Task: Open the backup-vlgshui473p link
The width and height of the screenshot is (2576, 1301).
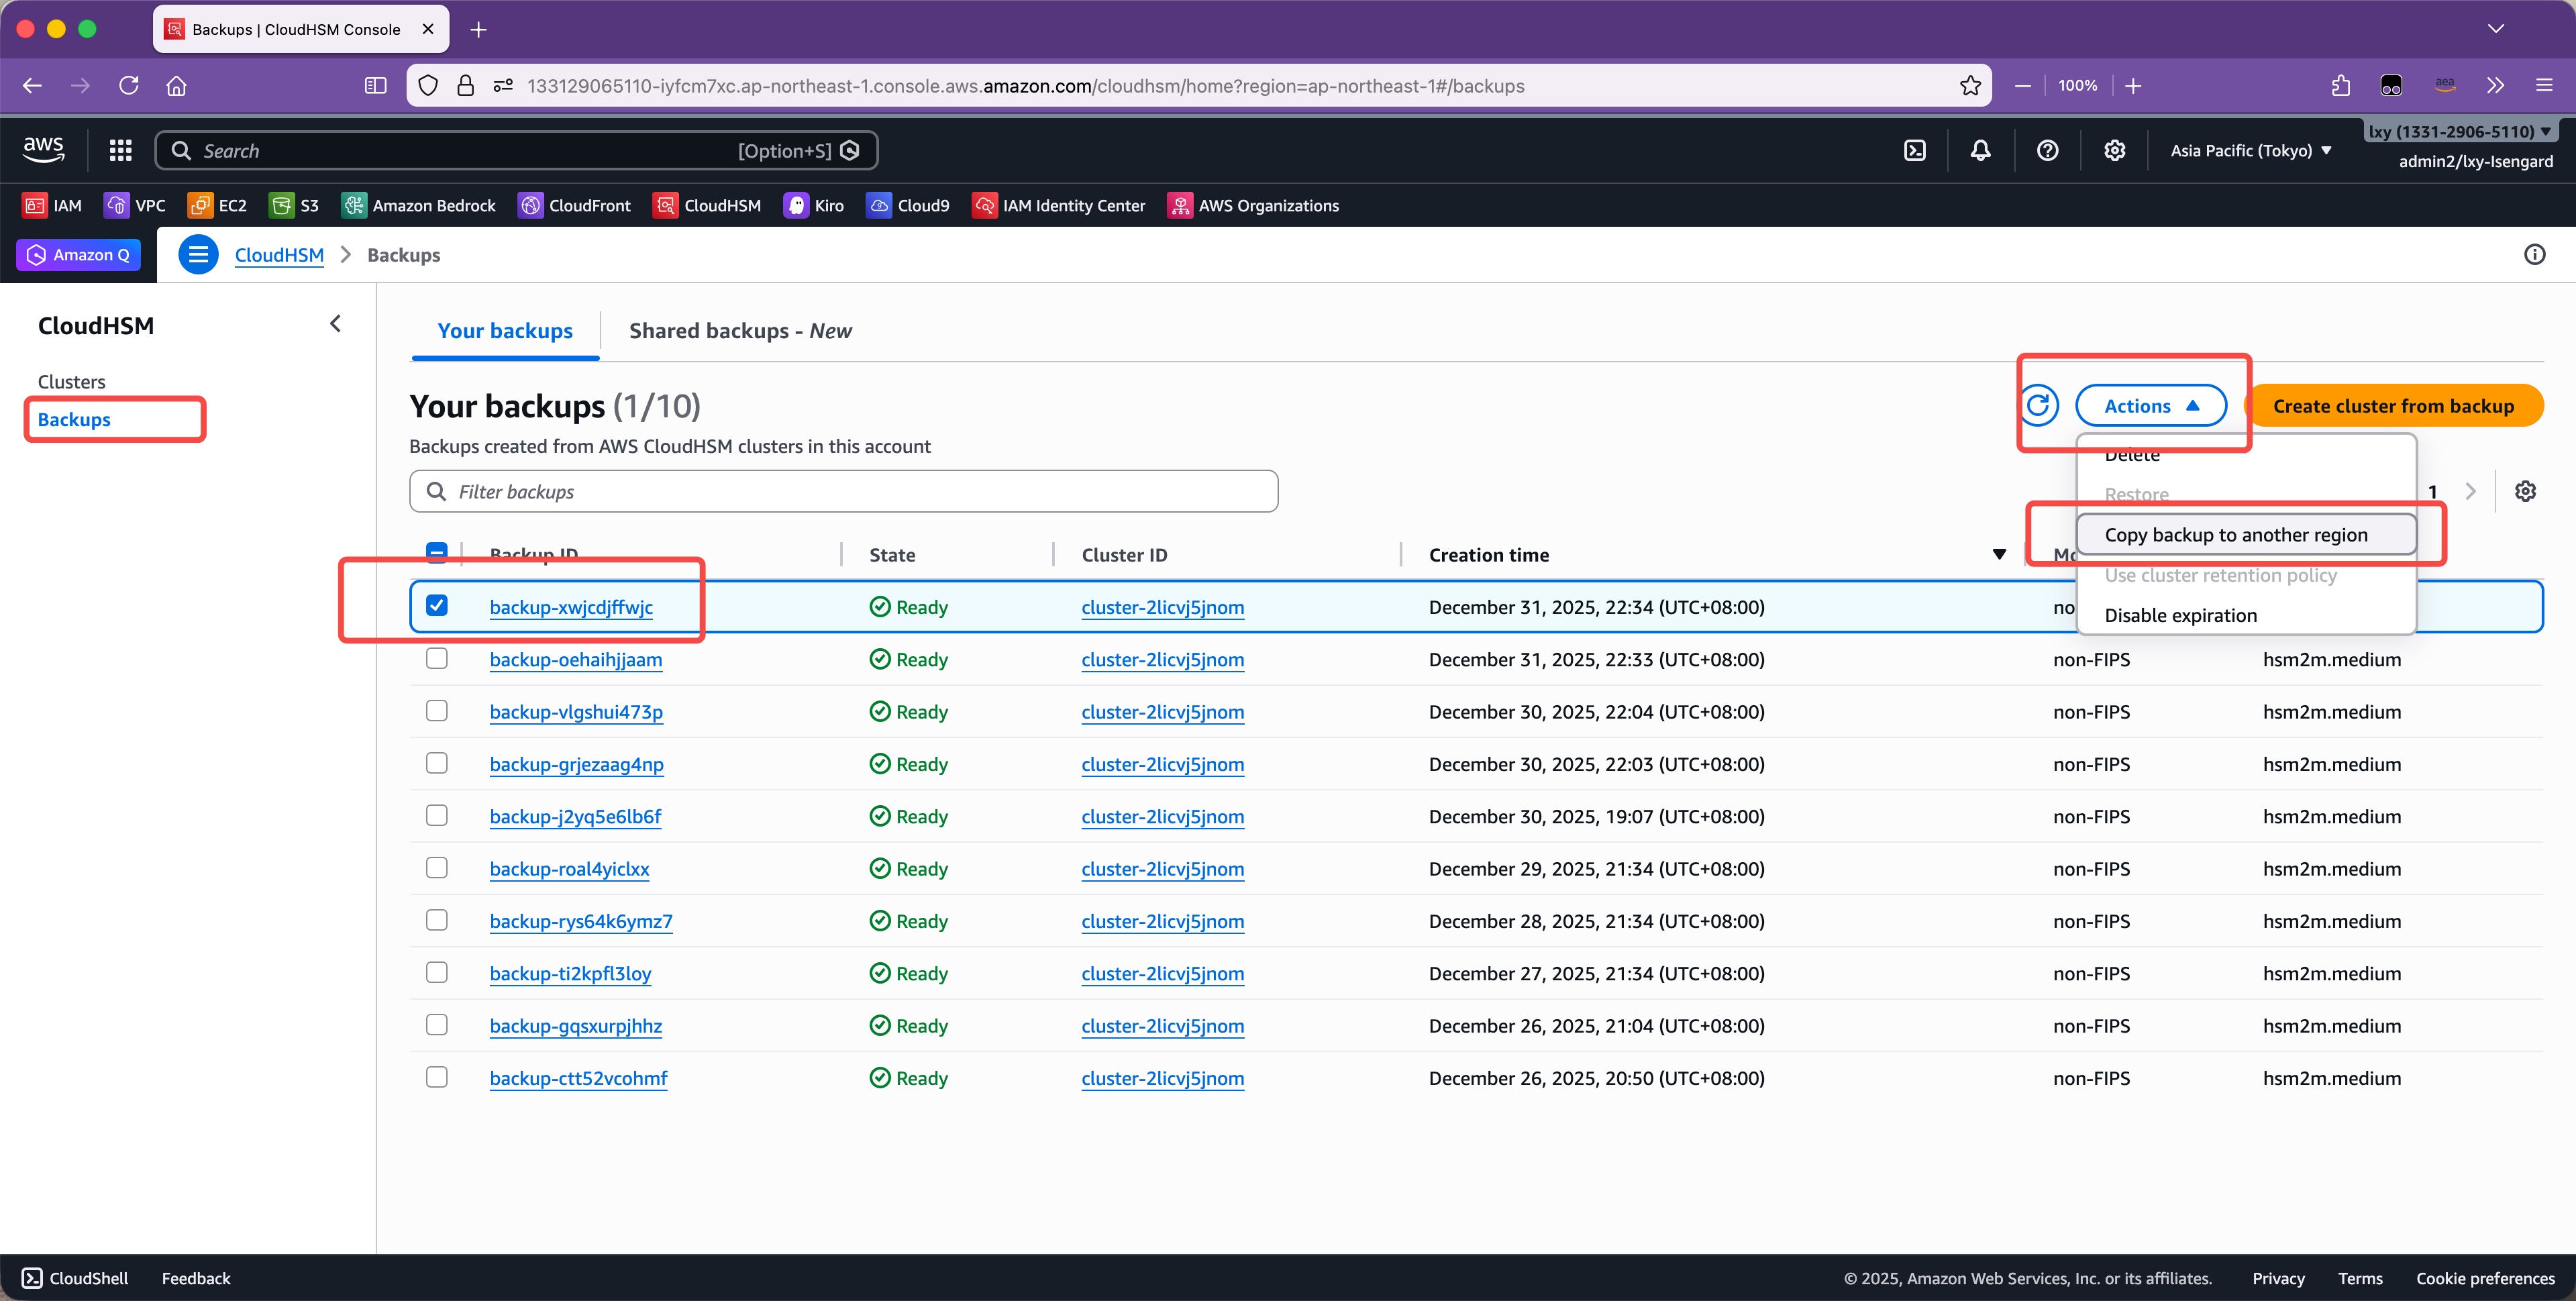Action: pyautogui.click(x=576, y=712)
